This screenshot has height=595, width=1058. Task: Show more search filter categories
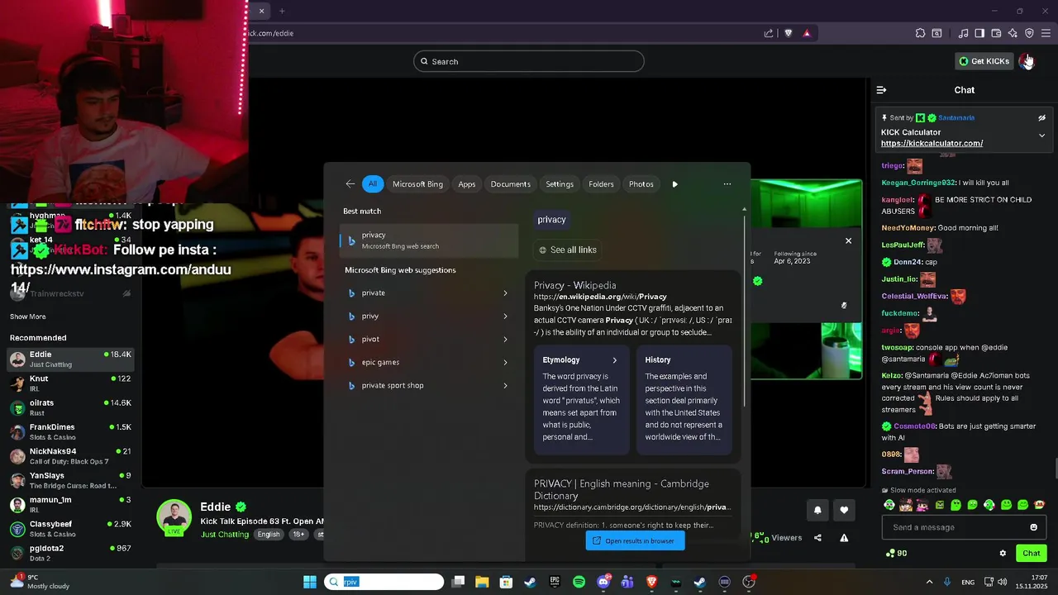coord(674,184)
